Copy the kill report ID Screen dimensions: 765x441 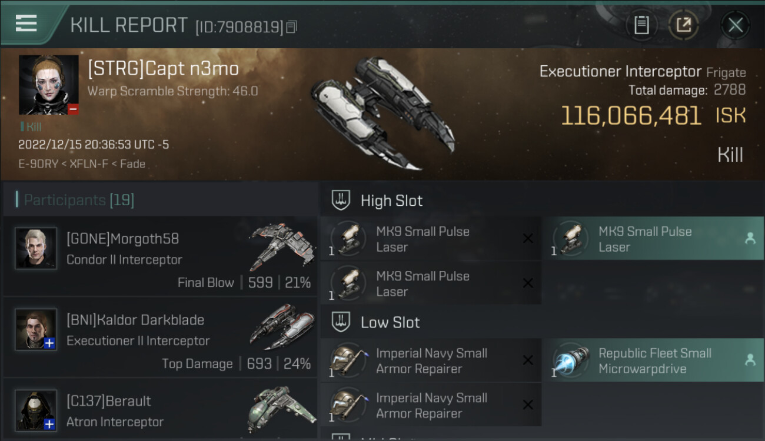click(x=291, y=26)
